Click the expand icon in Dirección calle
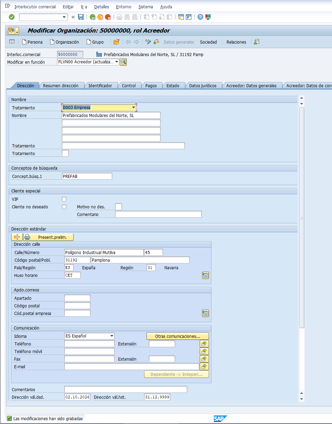Screen dimensions: 332x424 (x=206, y=275)
